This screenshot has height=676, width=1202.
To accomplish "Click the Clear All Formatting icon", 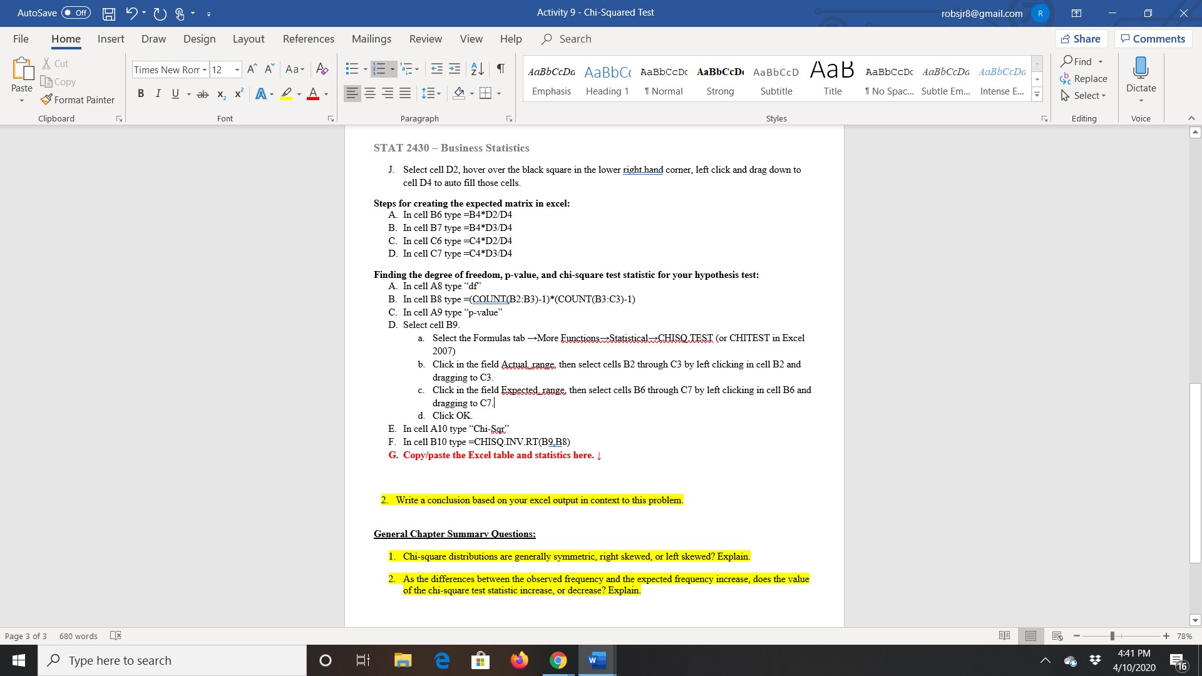I will tap(322, 69).
